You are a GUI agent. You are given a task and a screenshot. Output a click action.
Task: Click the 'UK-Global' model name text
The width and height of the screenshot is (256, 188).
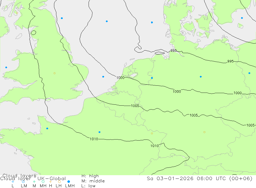[52, 179]
